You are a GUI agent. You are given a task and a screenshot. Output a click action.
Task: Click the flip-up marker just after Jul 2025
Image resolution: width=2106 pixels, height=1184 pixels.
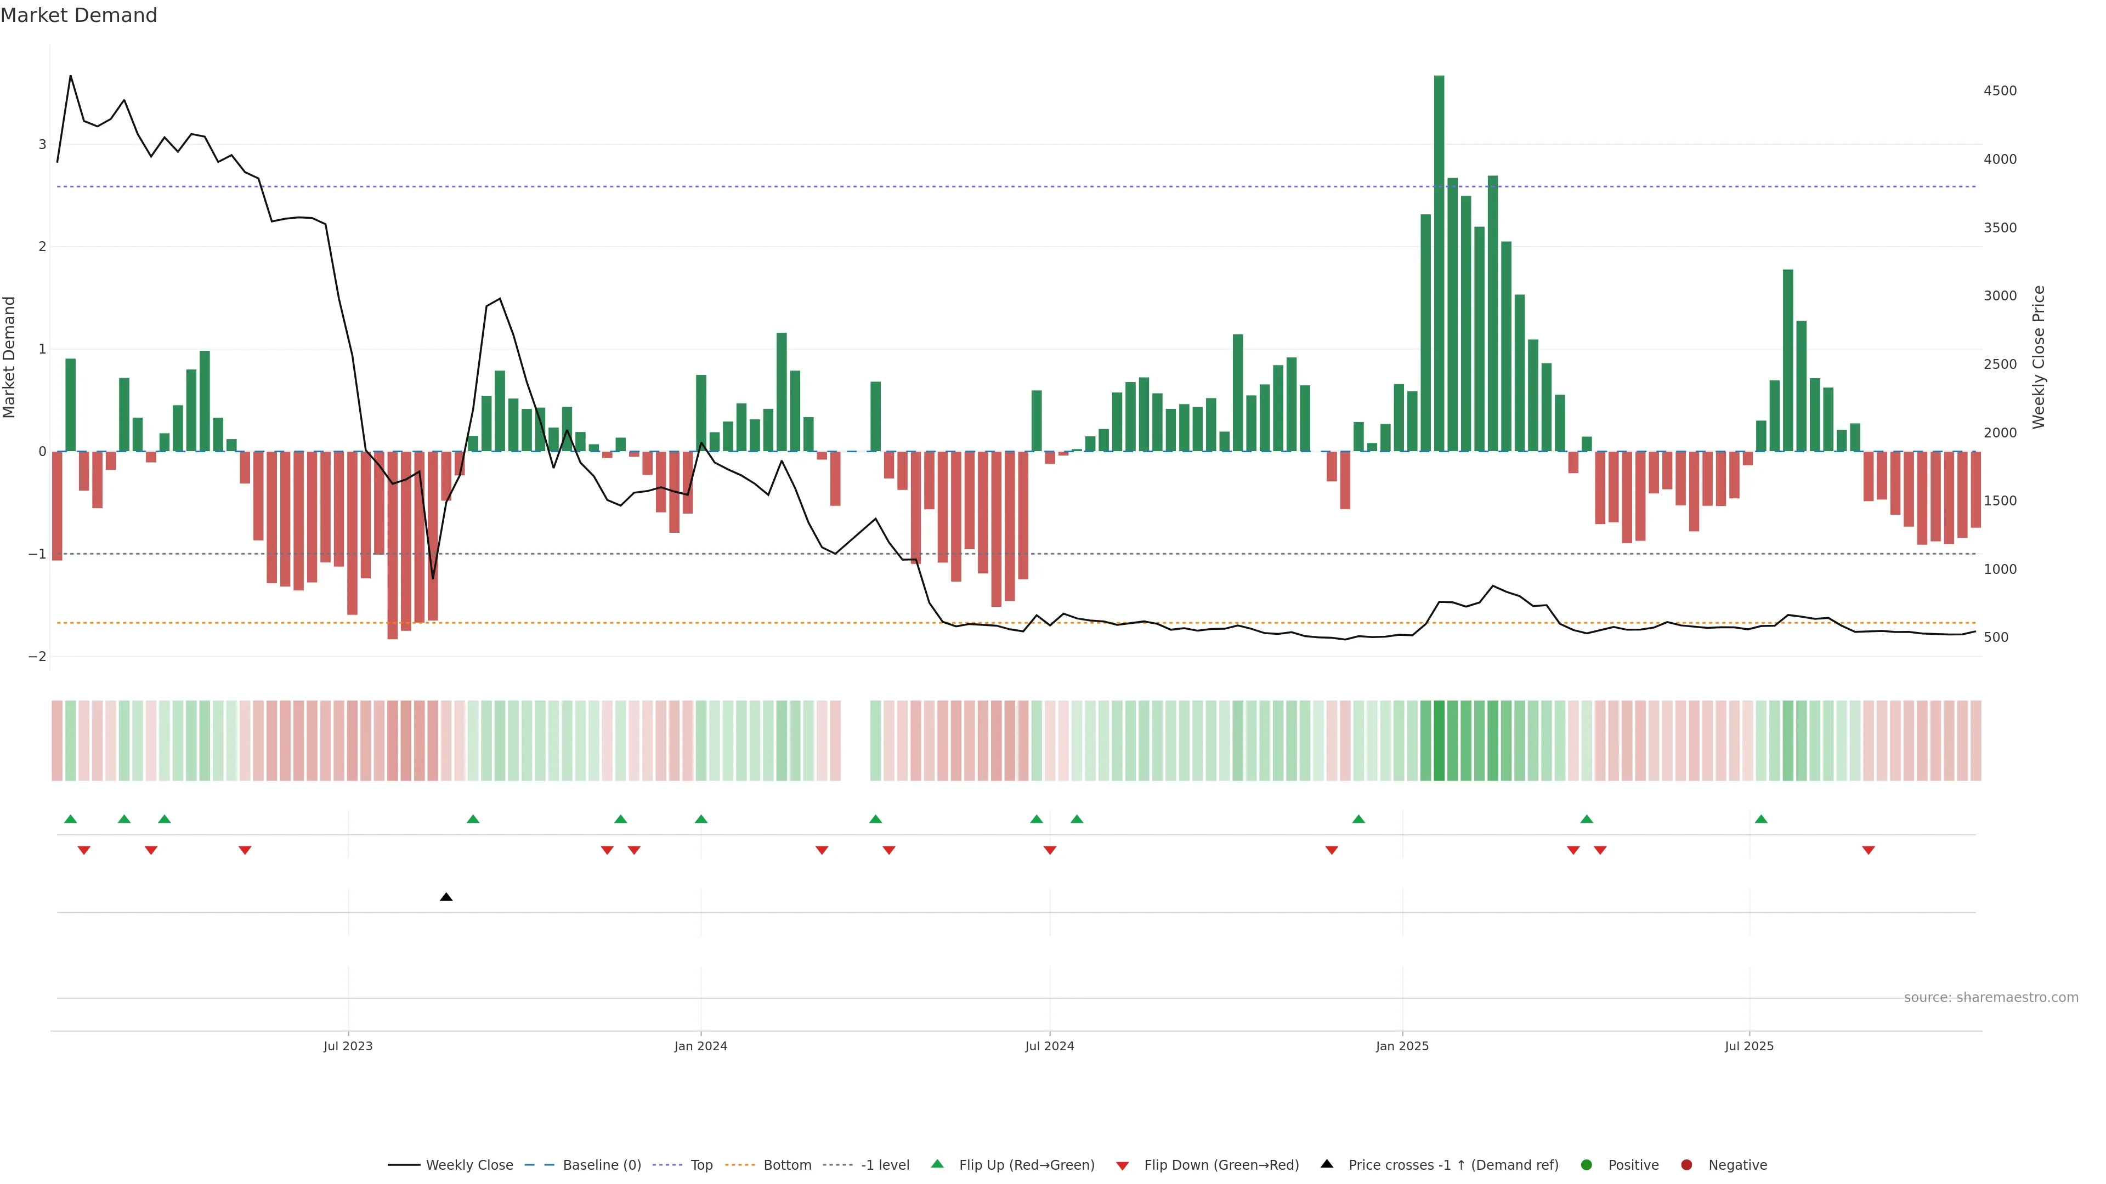click(x=1761, y=819)
